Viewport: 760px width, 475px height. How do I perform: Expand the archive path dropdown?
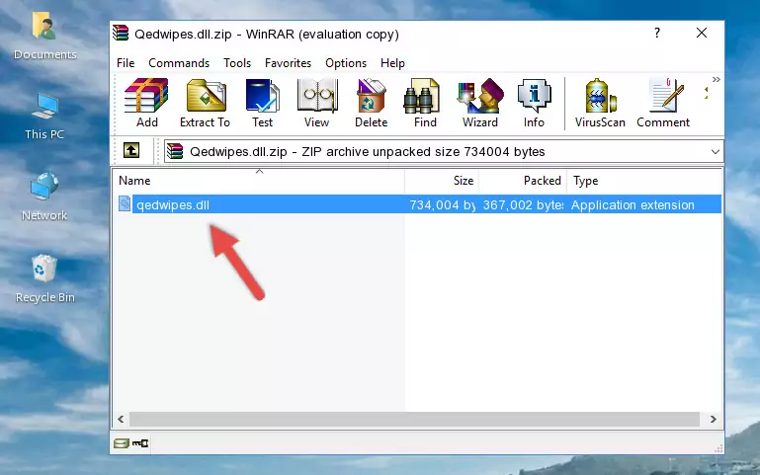point(715,151)
